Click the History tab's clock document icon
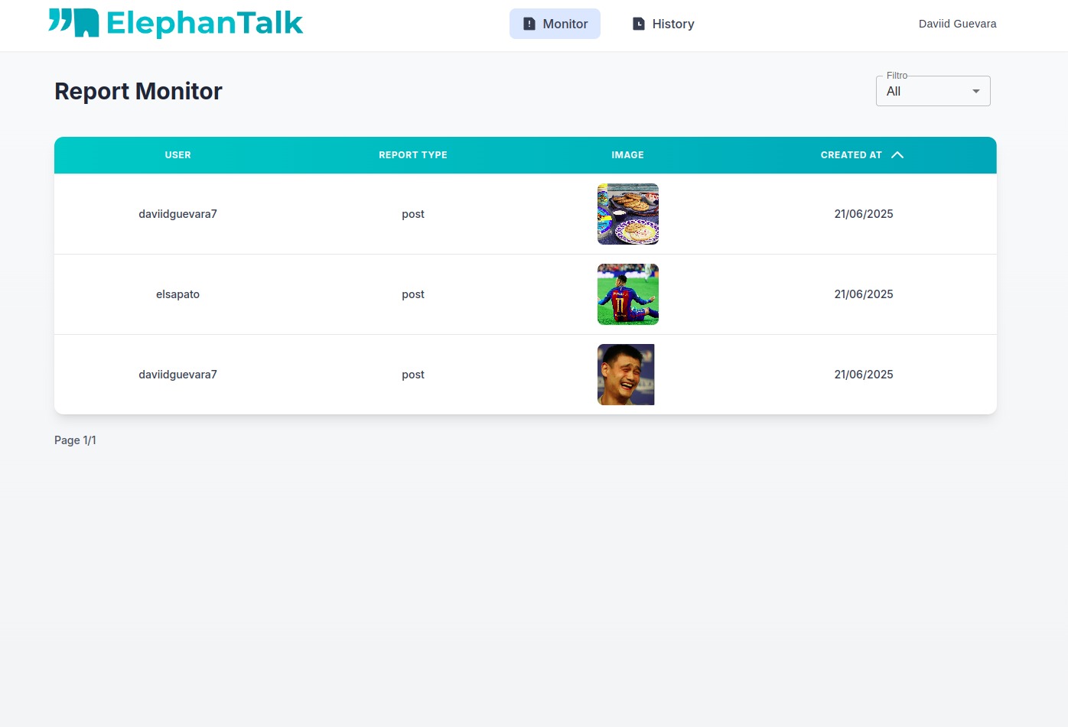The width and height of the screenshot is (1068, 727). pos(639,24)
